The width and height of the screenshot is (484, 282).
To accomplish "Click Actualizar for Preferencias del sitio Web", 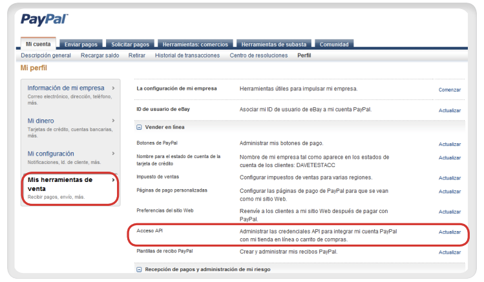I will (x=450, y=212).
